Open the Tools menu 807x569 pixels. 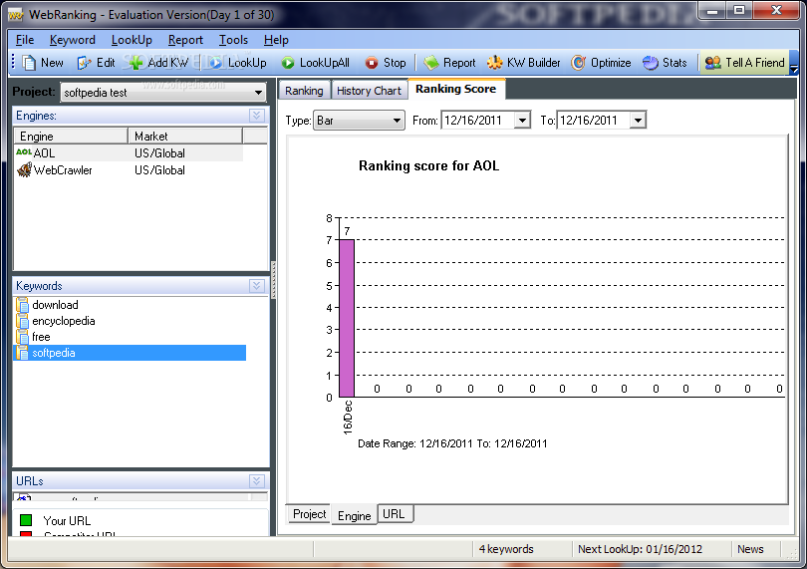click(233, 40)
